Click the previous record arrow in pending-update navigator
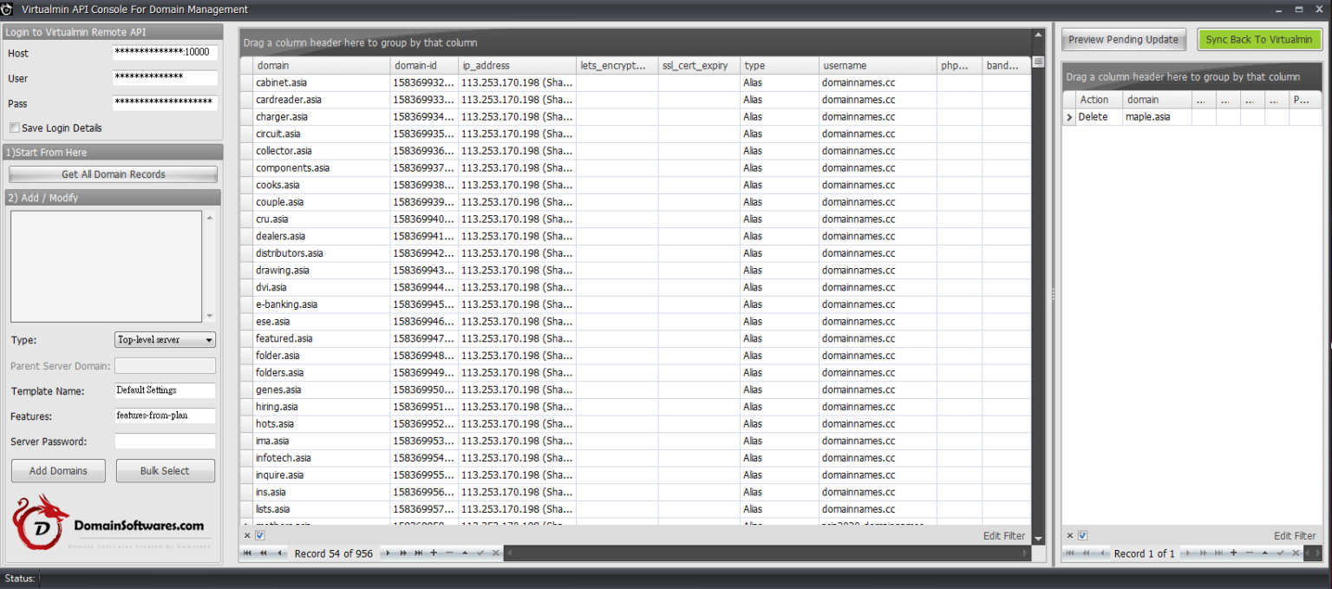The width and height of the screenshot is (1332, 589). 1103,553
